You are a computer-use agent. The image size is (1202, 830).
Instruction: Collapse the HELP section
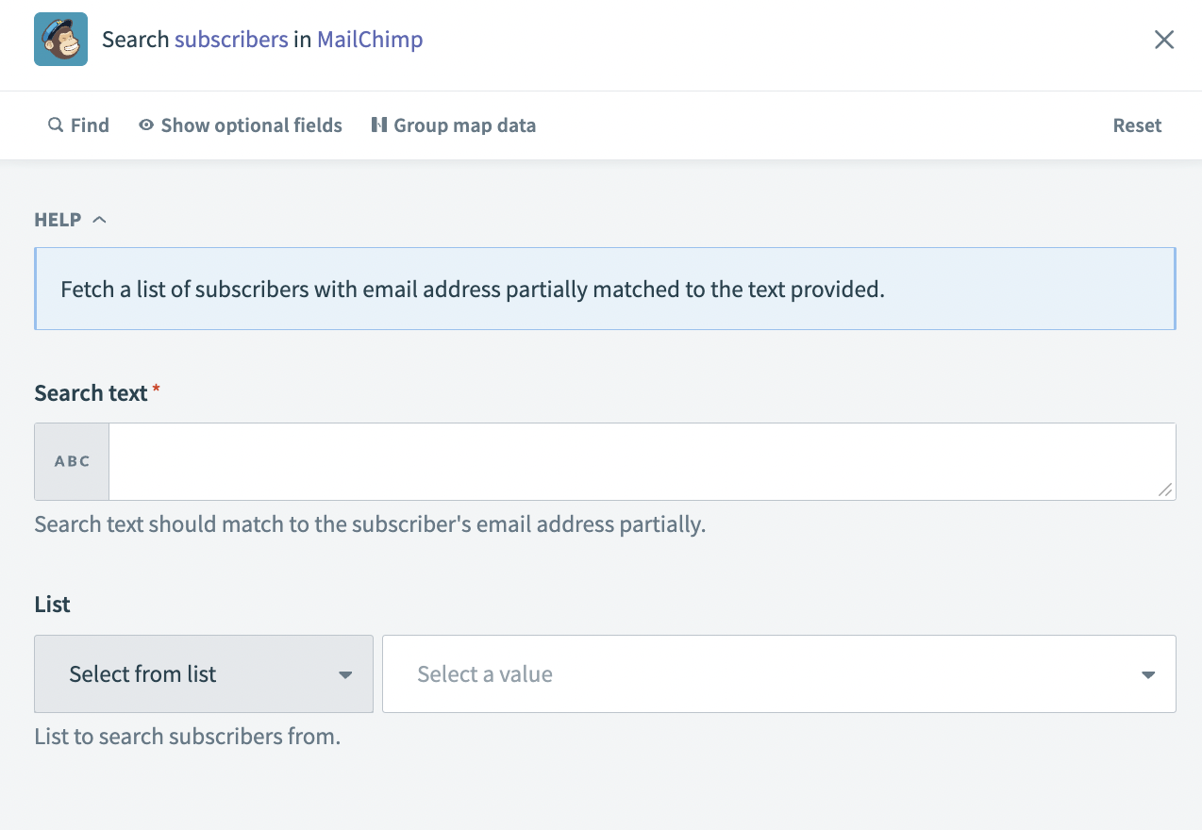(x=101, y=218)
